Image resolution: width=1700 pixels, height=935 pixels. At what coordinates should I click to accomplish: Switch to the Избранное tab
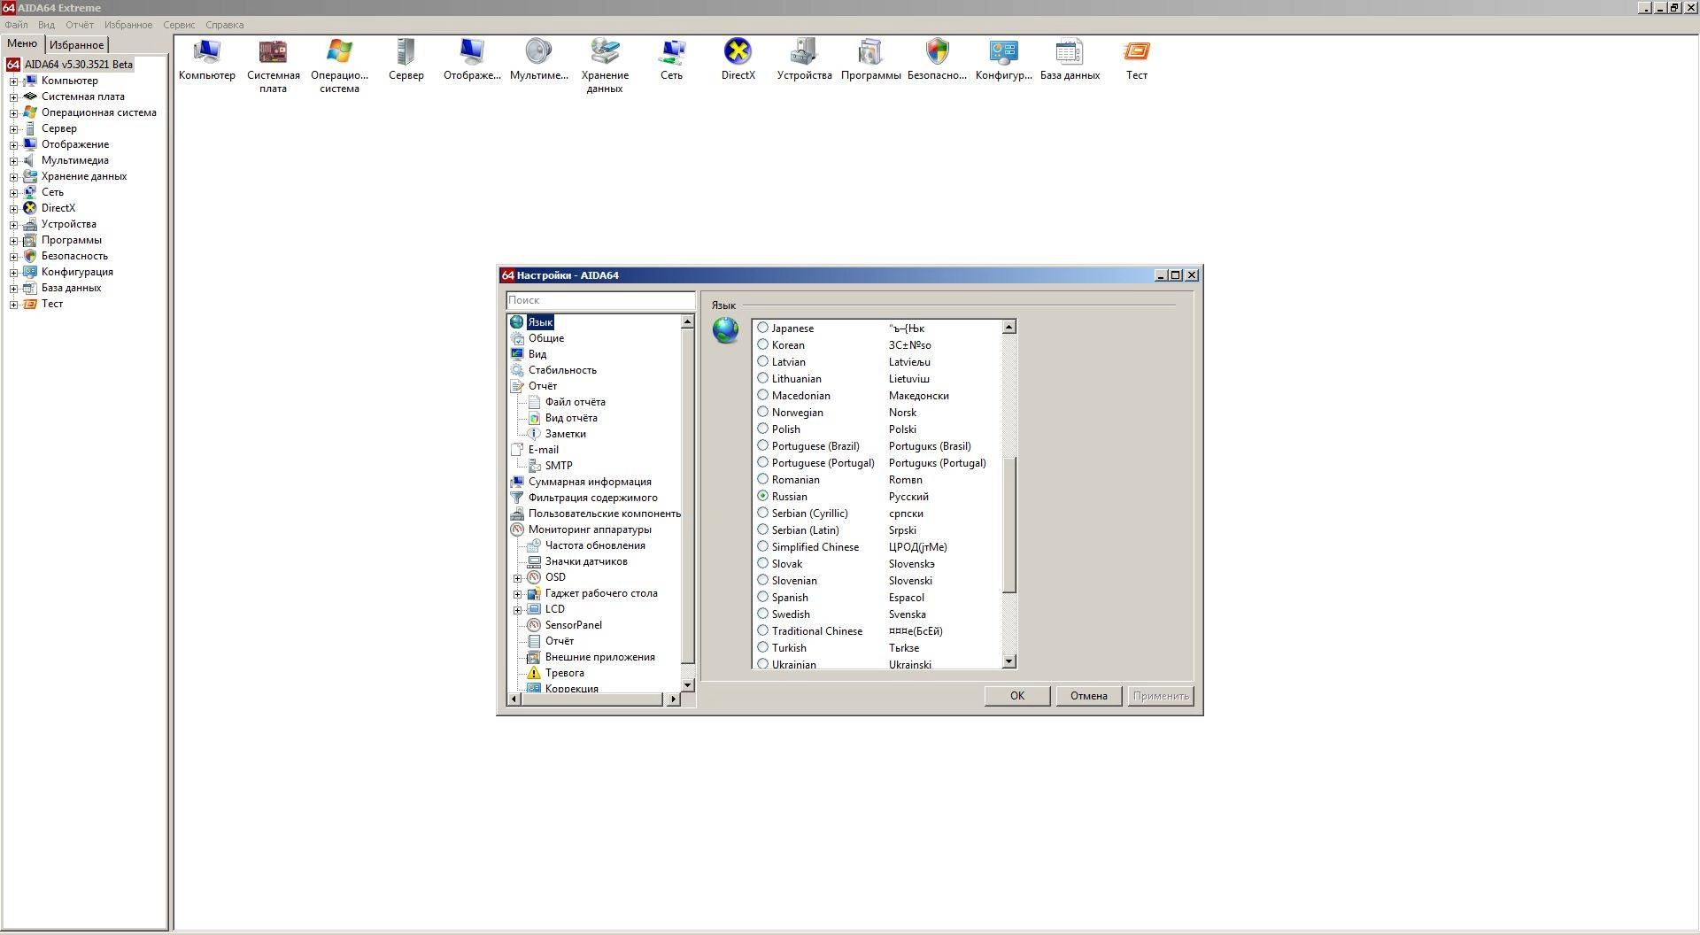point(76,44)
